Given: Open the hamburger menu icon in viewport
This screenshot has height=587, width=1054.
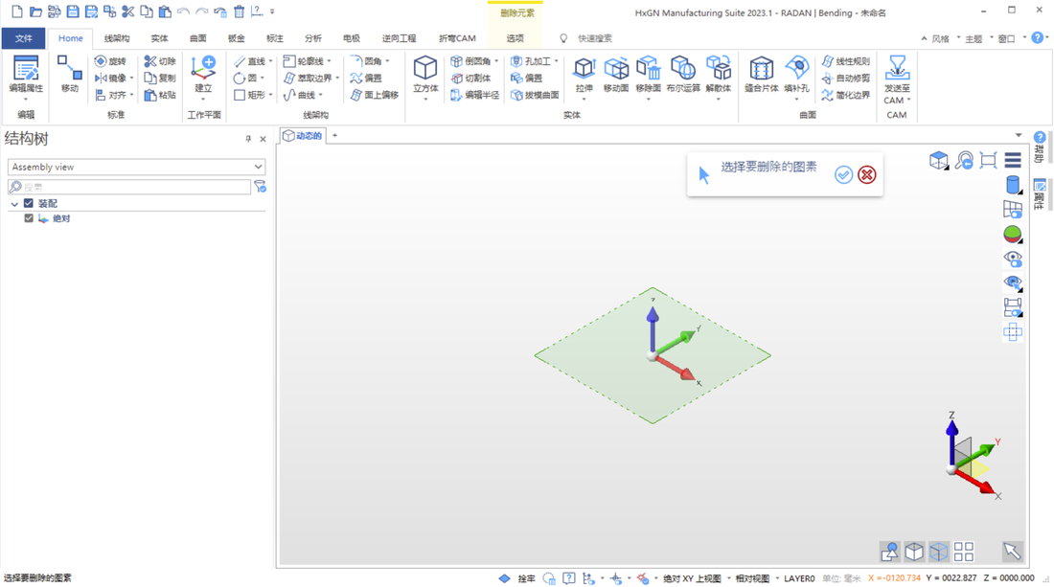Looking at the screenshot, I should click(1013, 161).
